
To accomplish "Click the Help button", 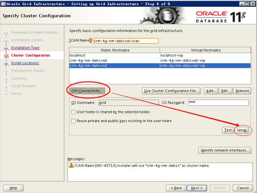I will 13,188.
